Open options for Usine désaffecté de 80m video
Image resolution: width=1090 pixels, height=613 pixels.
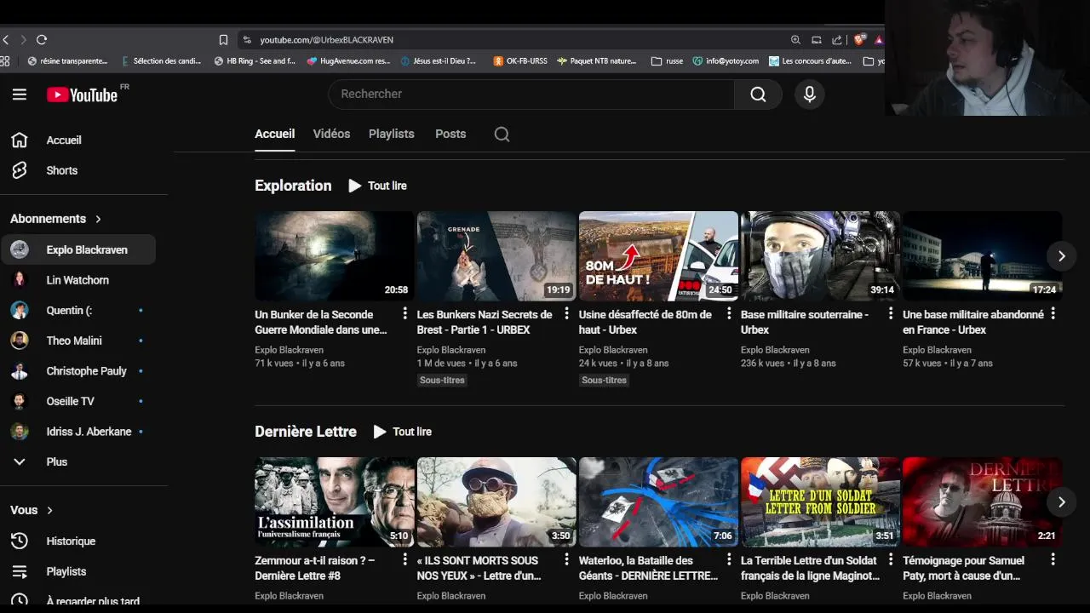click(729, 313)
